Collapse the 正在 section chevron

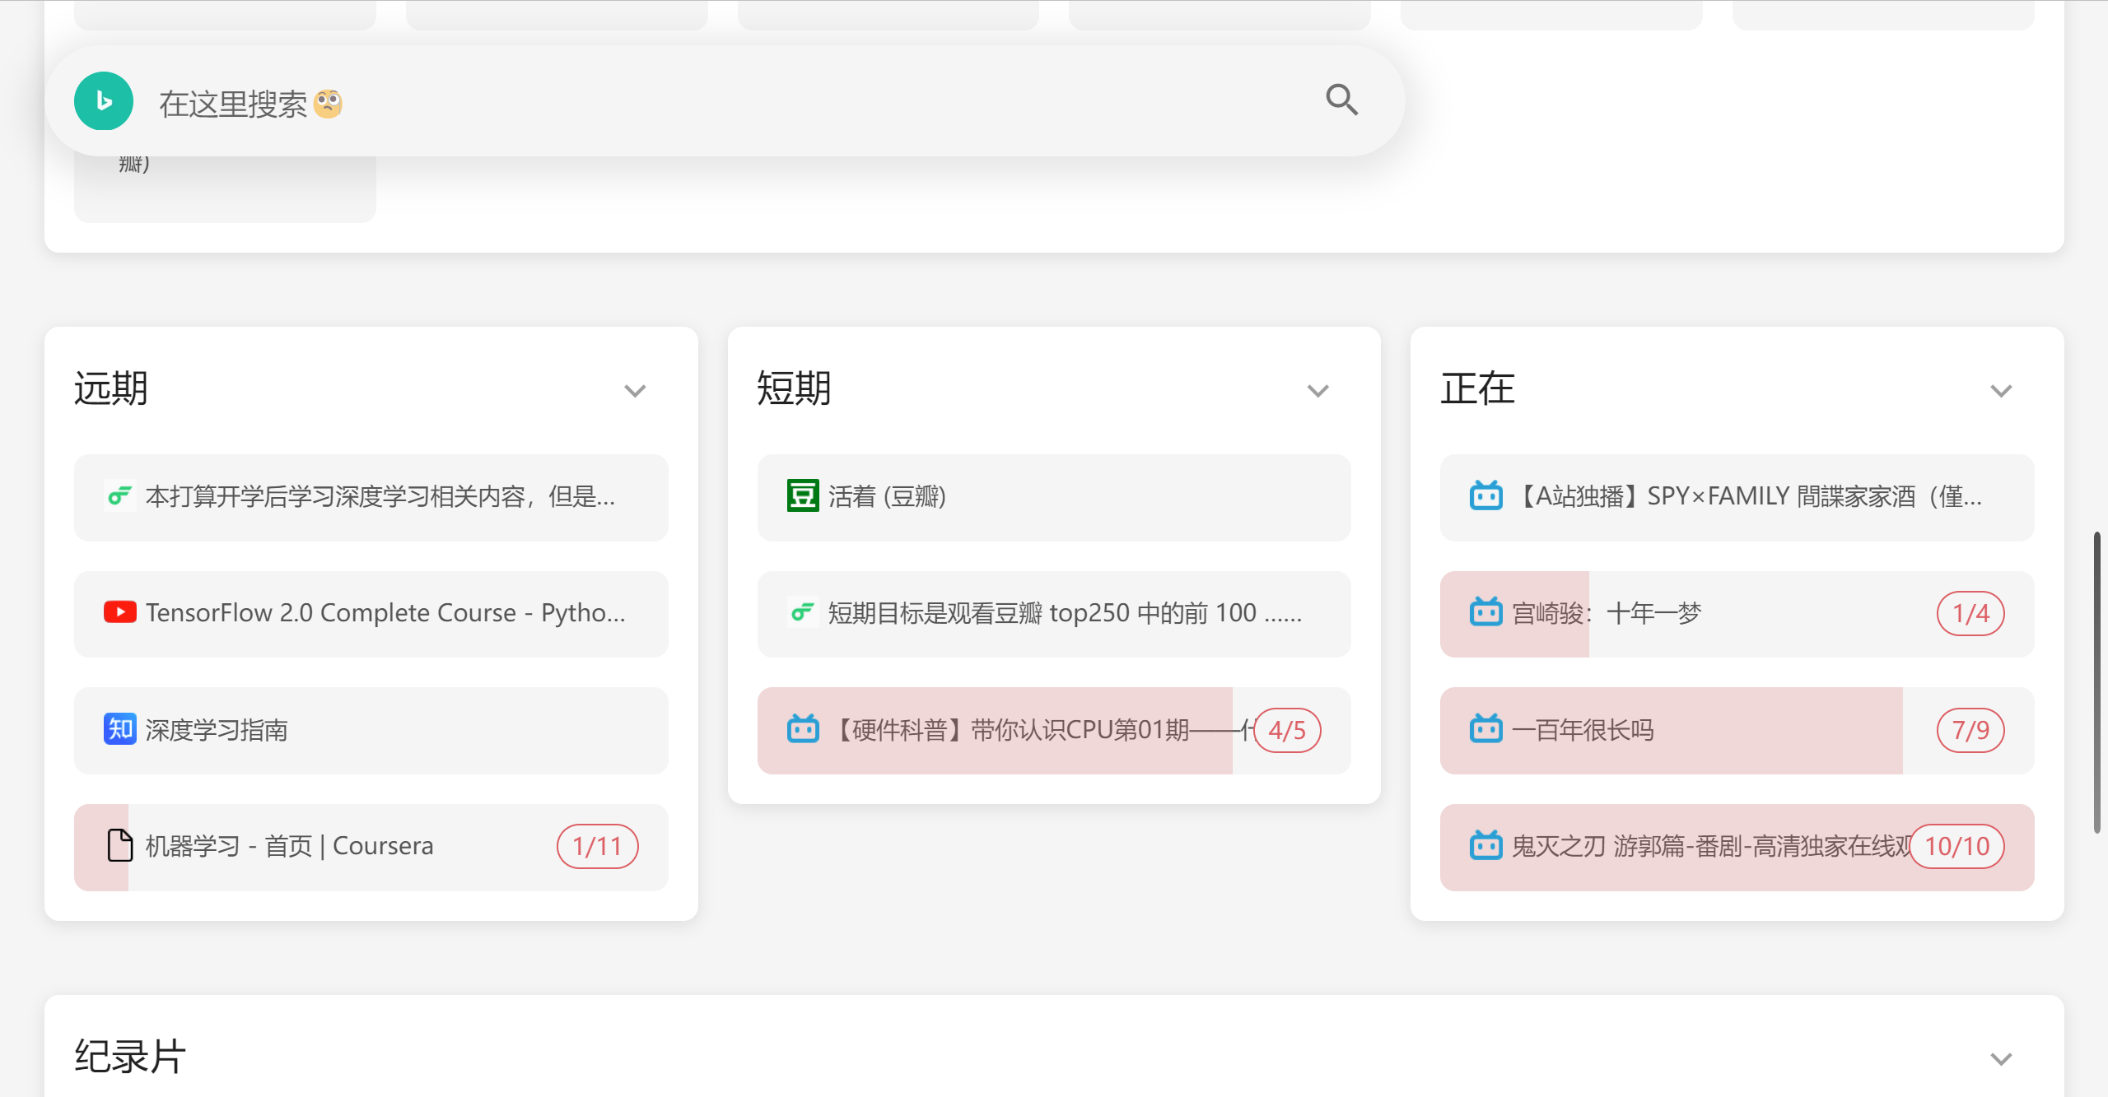2001,390
